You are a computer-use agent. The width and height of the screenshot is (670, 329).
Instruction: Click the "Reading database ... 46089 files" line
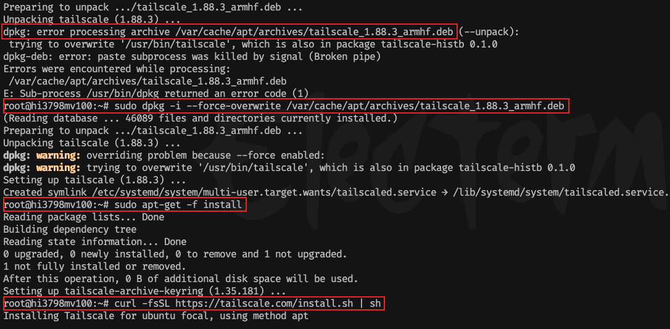click(201, 118)
